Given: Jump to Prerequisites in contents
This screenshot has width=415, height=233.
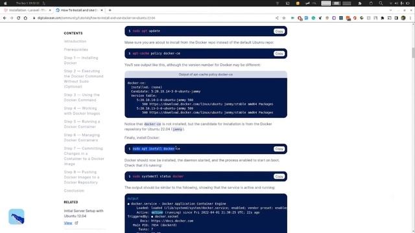Looking at the screenshot, I should 76,49.
